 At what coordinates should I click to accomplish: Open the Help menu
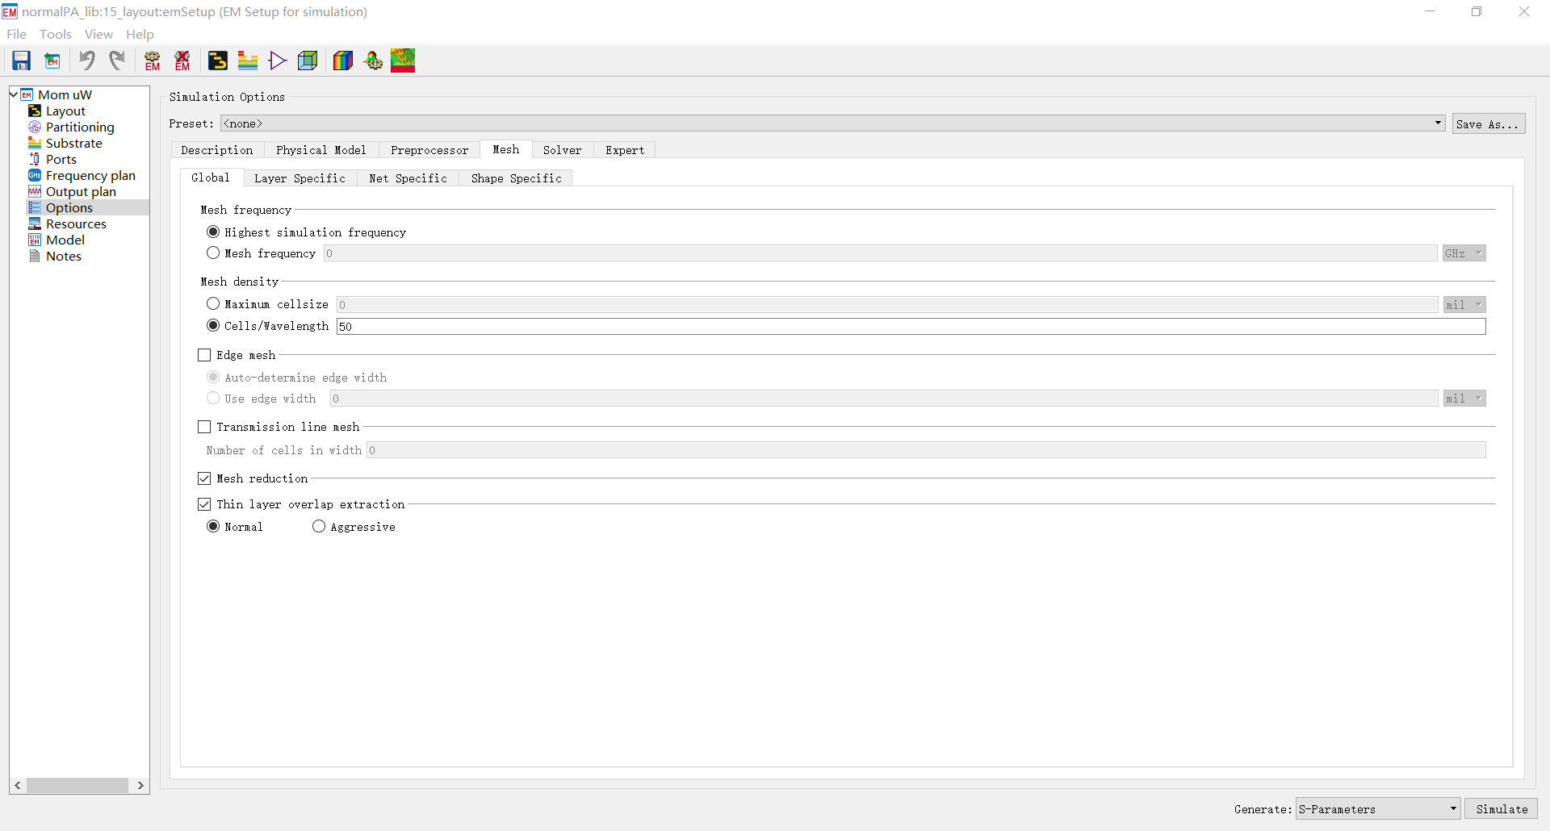pos(140,34)
